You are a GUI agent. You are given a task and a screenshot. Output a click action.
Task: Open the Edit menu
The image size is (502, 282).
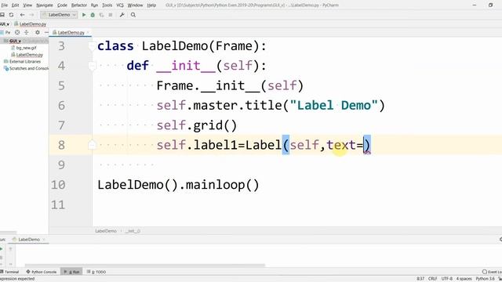point(15,5)
